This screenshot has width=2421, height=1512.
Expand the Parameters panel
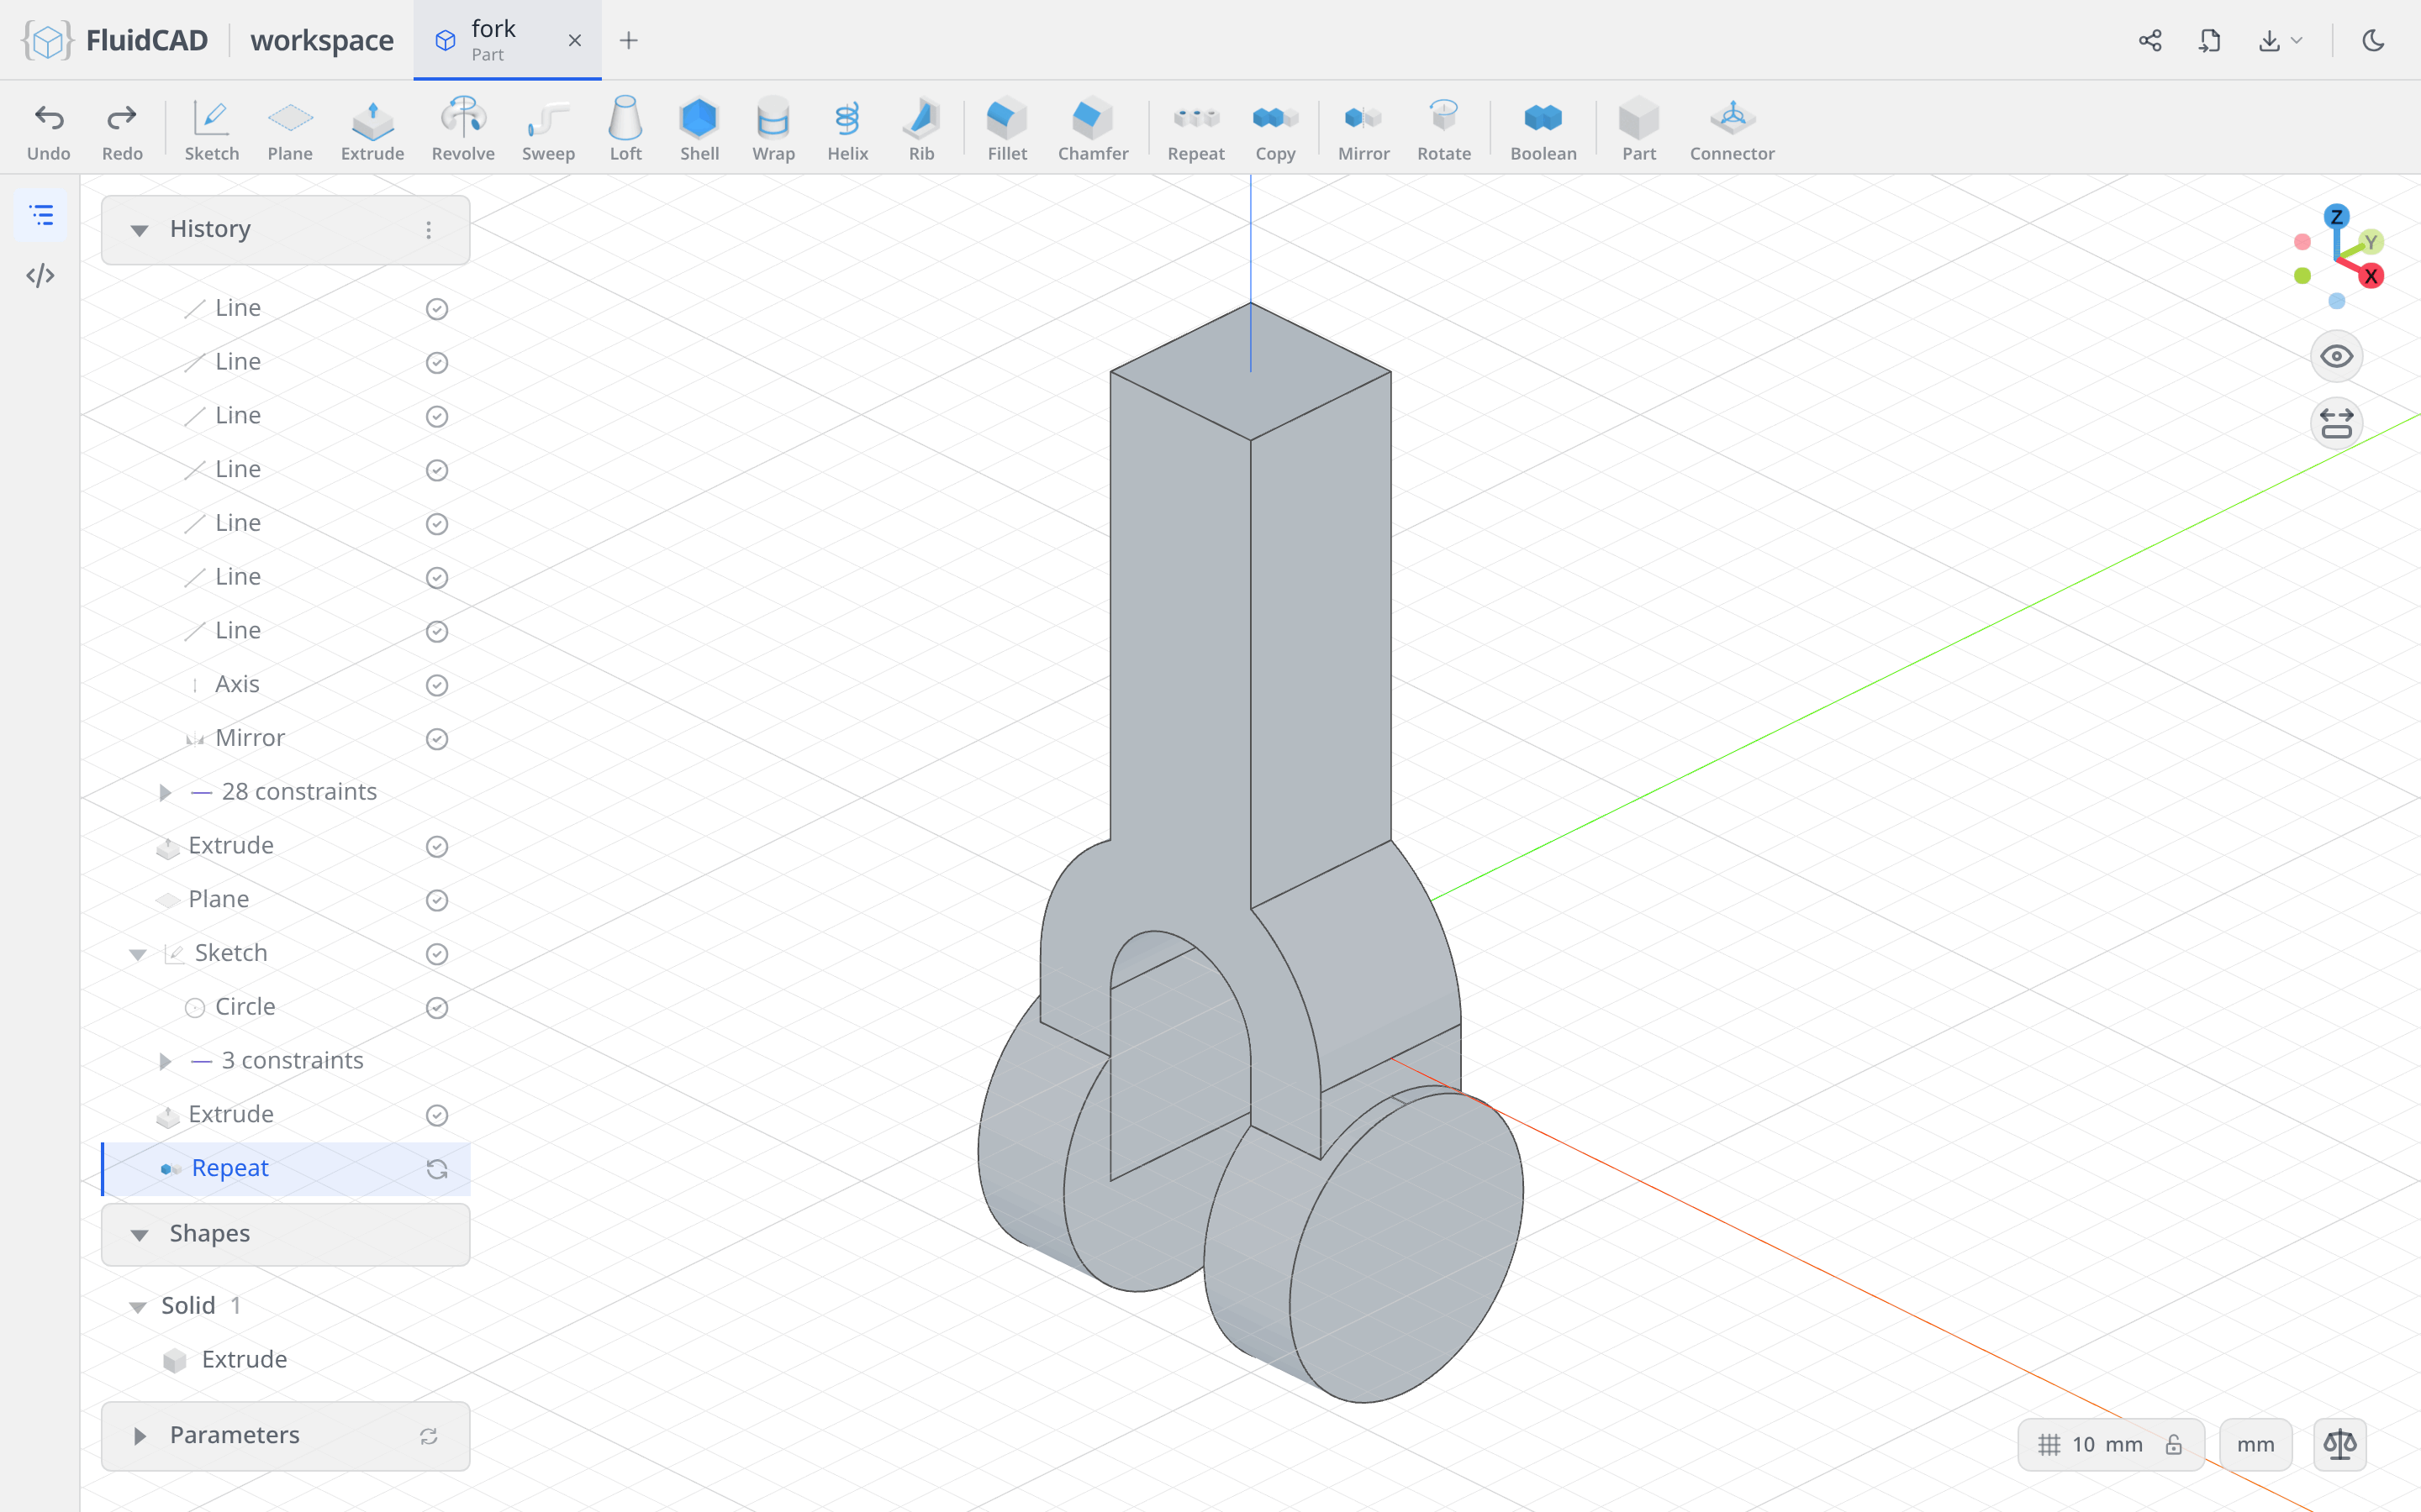tap(139, 1436)
